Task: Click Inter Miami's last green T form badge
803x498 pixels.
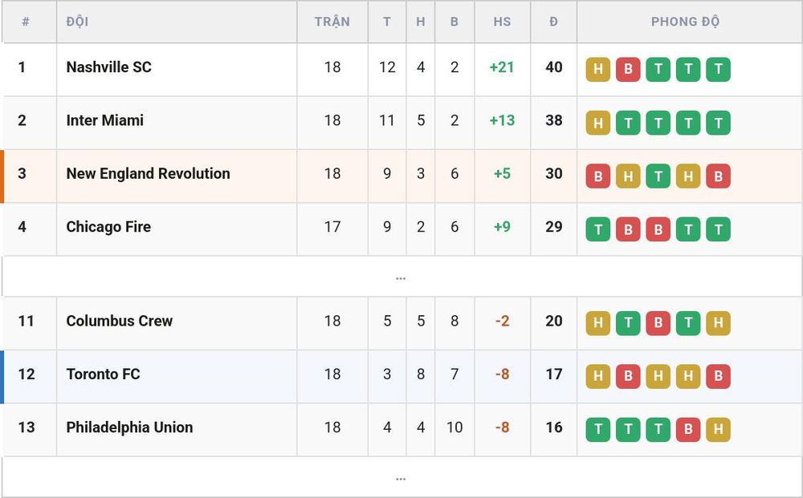Action: coord(718,123)
